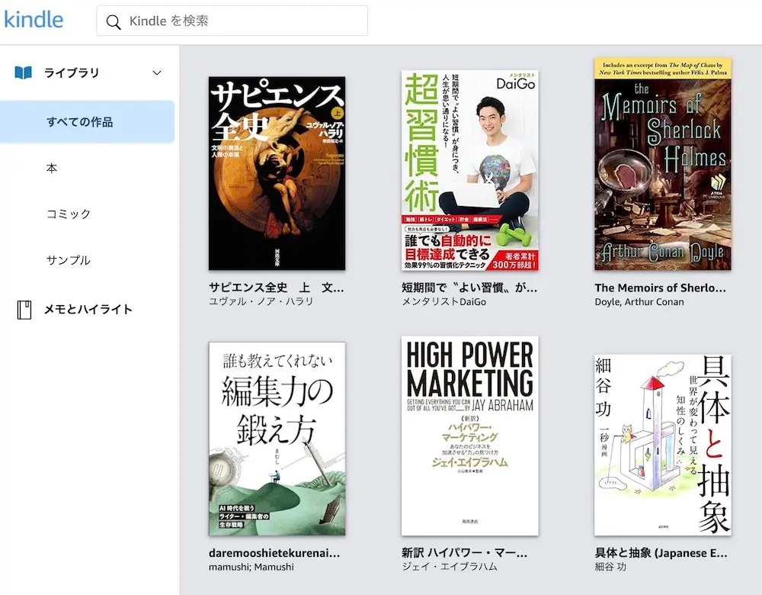Click the magnifying glass search icon
Image resolution: width=762 pixels, height=595 pixels.
(x=114, y=22)
